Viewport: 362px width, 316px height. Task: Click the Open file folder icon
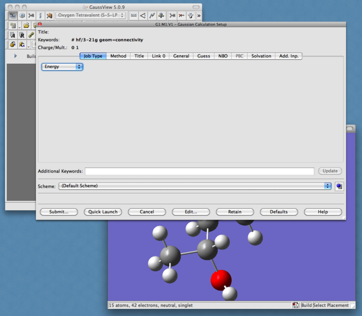click(26, 26)
